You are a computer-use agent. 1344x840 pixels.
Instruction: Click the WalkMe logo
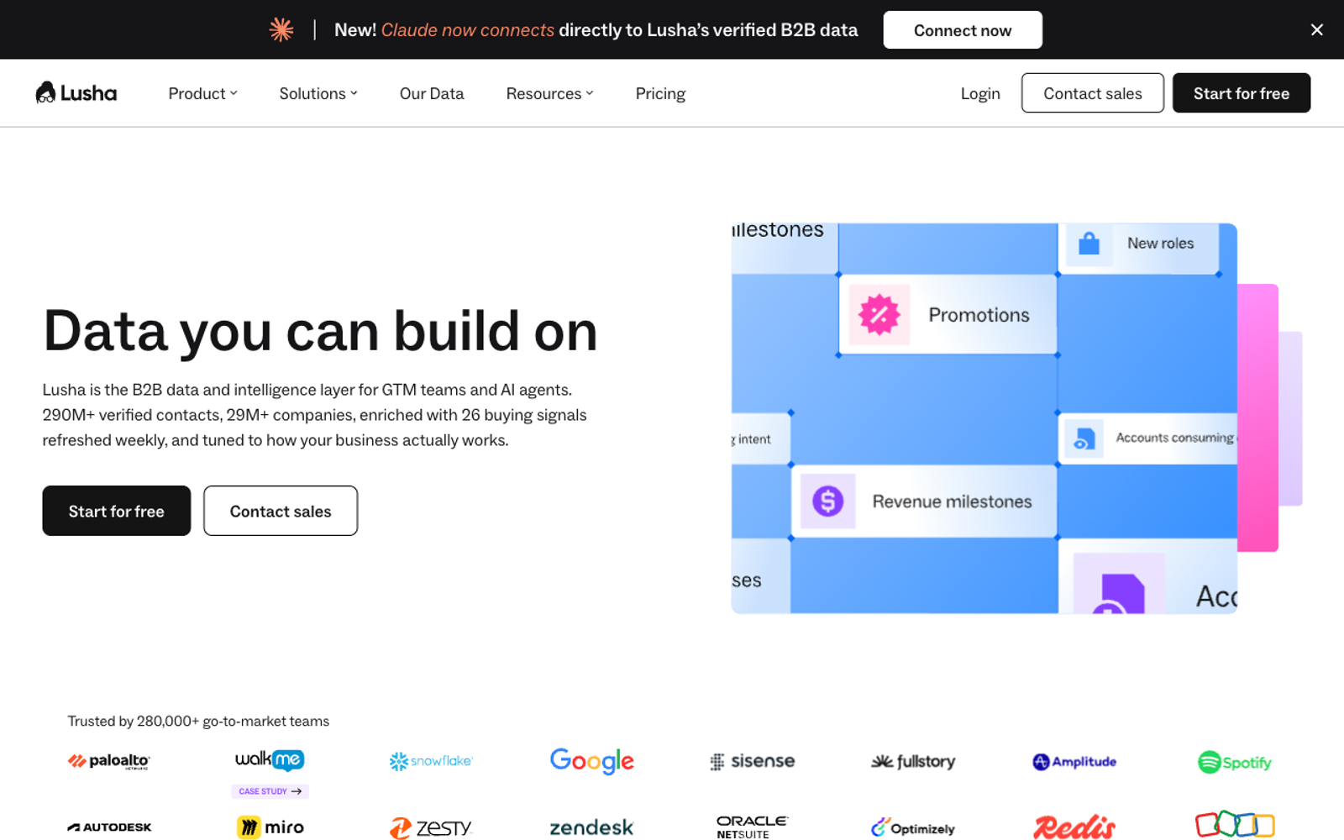tap(270, 759)
